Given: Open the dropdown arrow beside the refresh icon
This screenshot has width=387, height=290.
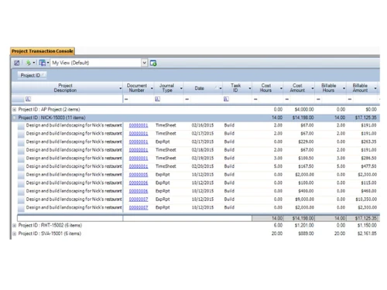Looking at the screenshot, I should pos(34,63).
